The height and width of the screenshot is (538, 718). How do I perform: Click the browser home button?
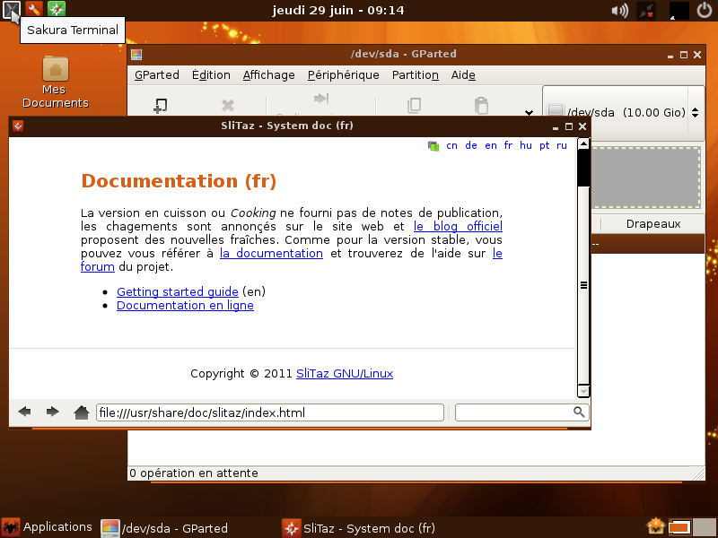click(82, 412)
